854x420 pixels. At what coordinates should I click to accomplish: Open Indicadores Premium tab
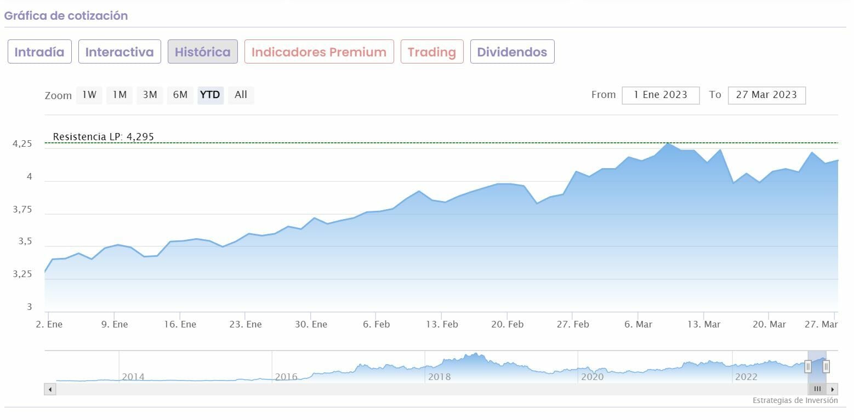pyautogui.click(x=319, y=52)
